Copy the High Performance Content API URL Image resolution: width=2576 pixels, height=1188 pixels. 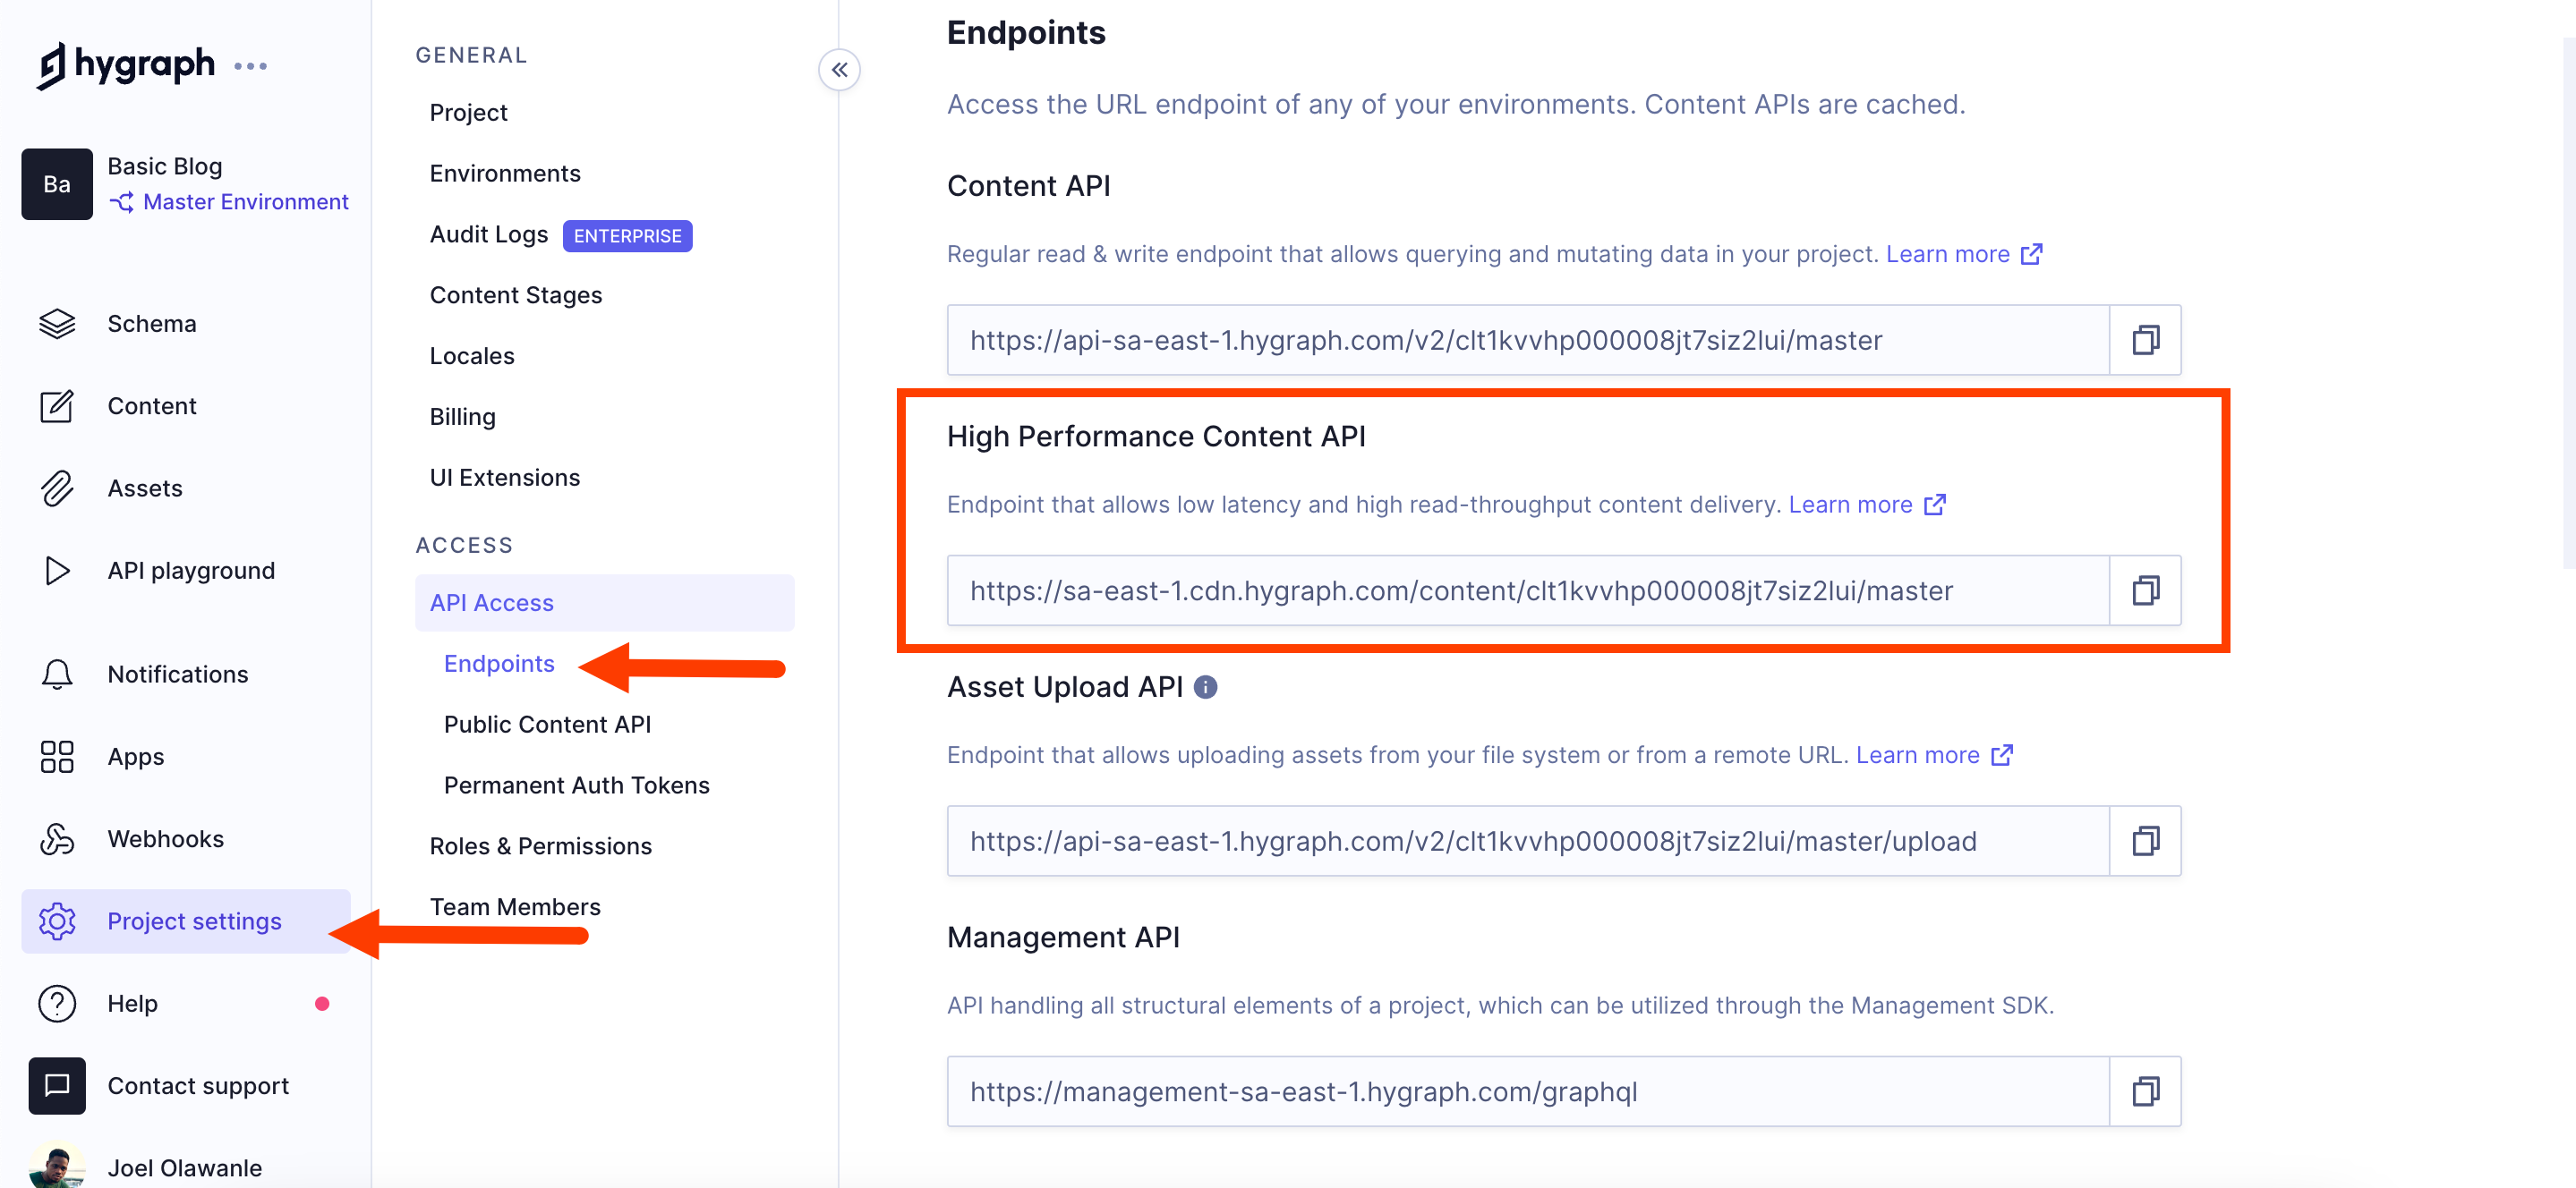tap(2145, 590)
